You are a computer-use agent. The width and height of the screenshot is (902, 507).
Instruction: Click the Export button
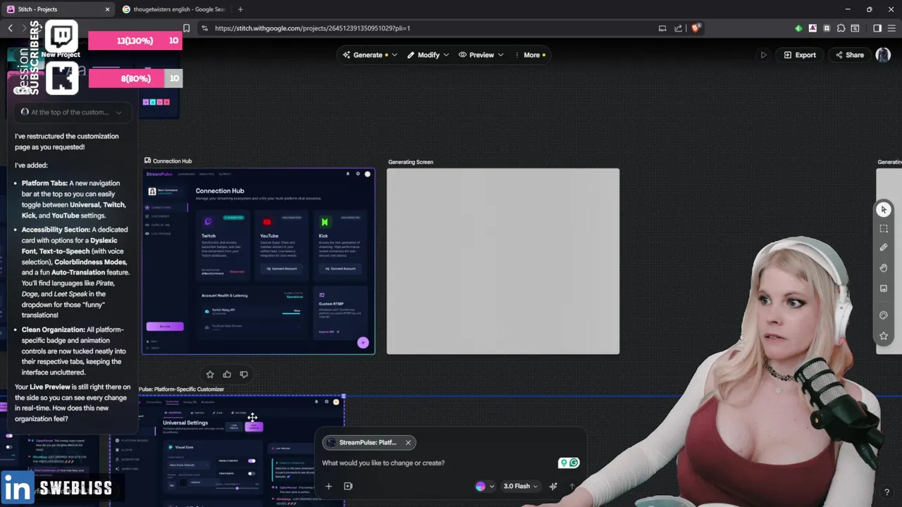[x=799, y=55]
